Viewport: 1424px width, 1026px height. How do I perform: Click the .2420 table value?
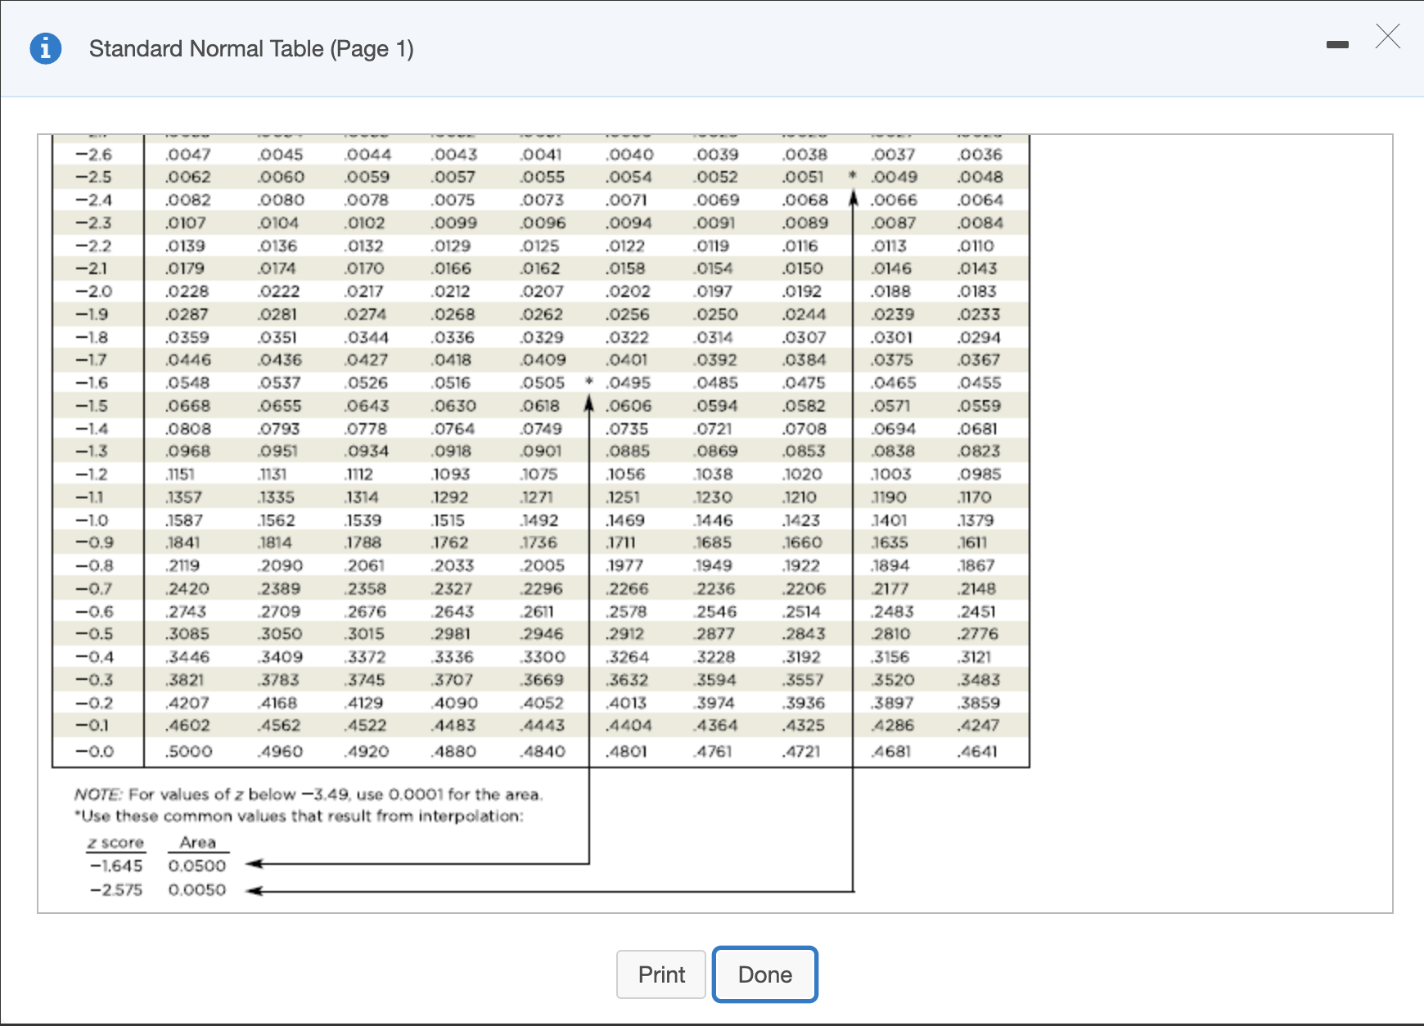187,588
